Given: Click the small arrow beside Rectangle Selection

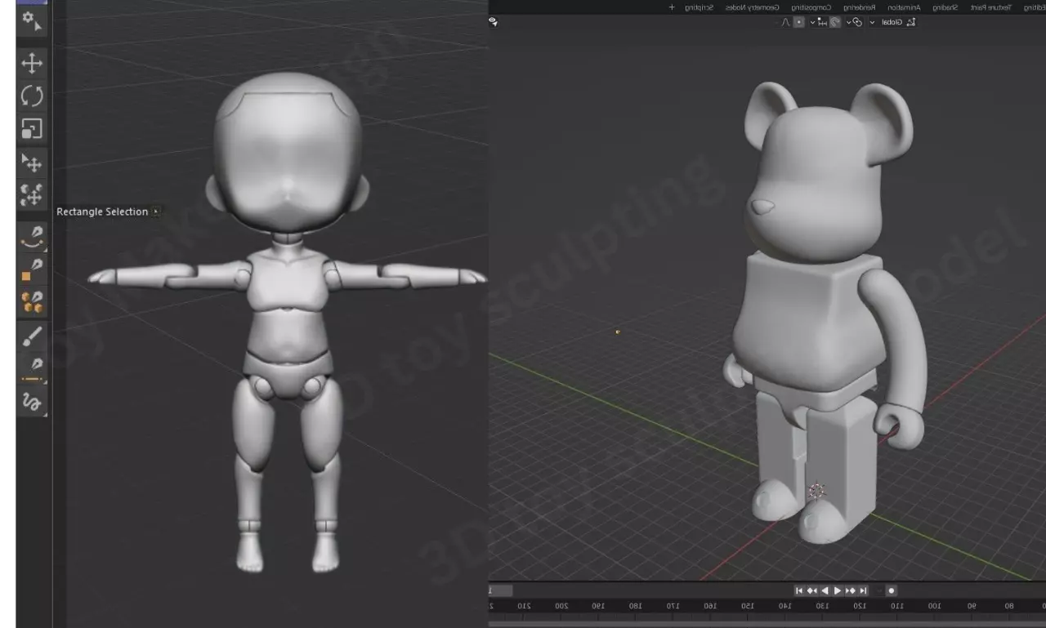Looking at the screenshot, I should pyautogui.click(x=156, y=212).
